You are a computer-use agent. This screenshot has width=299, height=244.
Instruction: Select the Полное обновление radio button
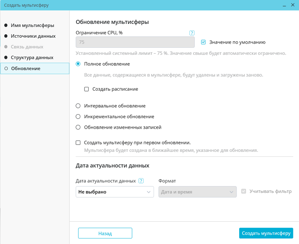click(78, 64)
